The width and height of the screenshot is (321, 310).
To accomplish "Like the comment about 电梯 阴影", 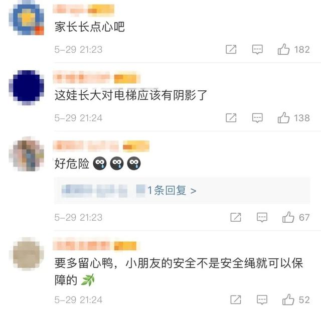I will click(x=283, y=118).
